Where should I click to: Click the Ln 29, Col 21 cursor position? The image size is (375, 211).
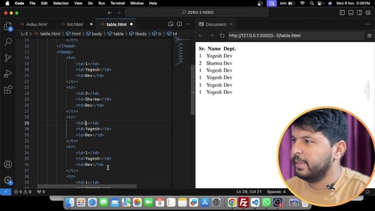click(249, 192)
